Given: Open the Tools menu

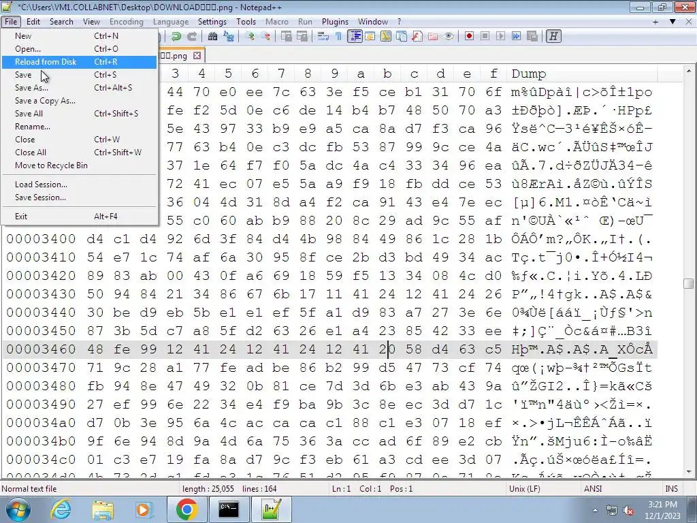Looking at the screenshot, I should click(246, 21).
